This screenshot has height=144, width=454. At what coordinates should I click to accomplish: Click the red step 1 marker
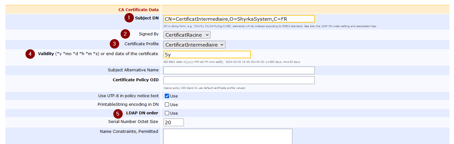[x=129, y=18]
